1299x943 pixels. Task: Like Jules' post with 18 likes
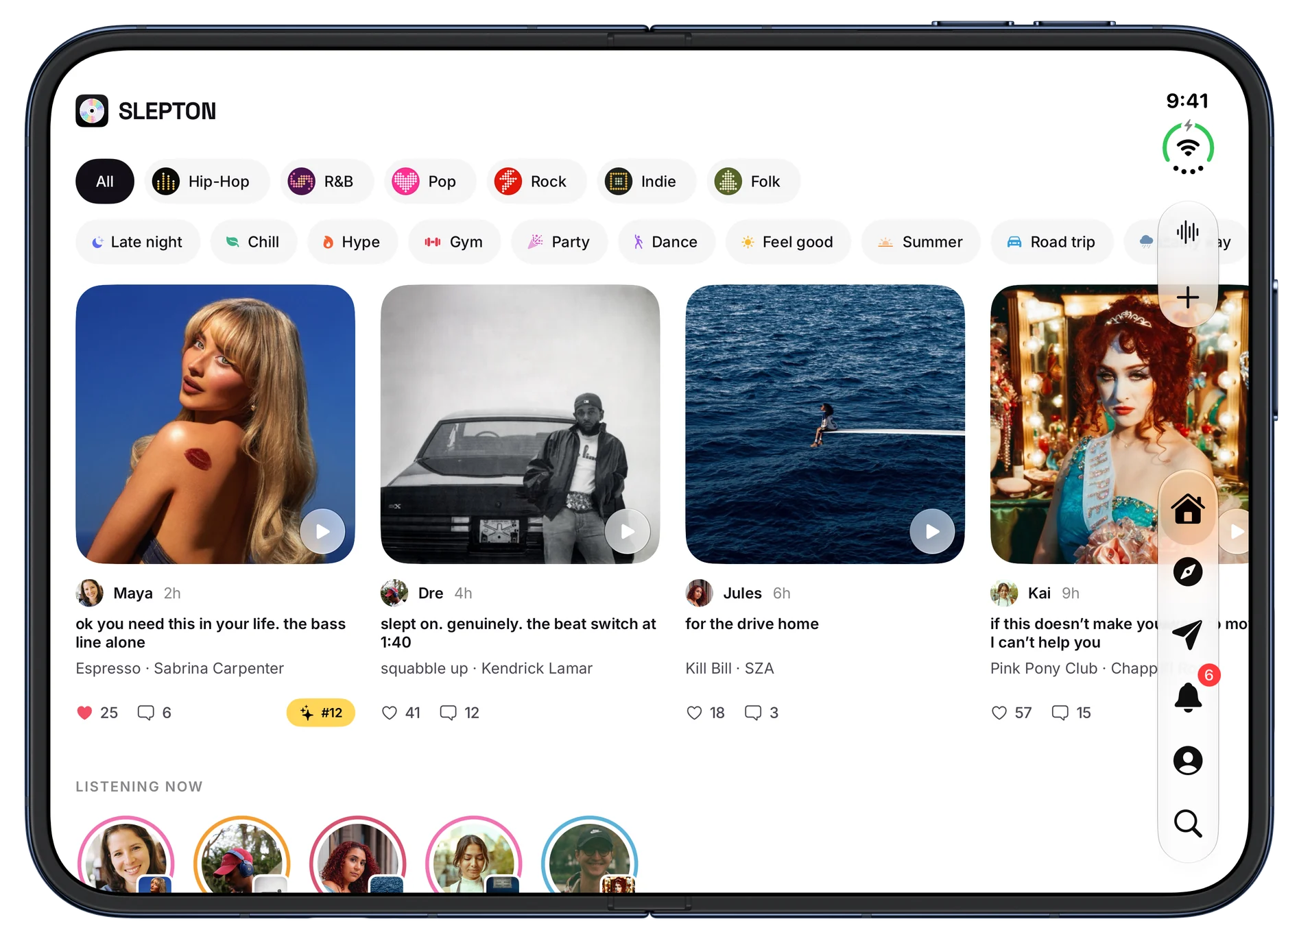tap(694, 713)
